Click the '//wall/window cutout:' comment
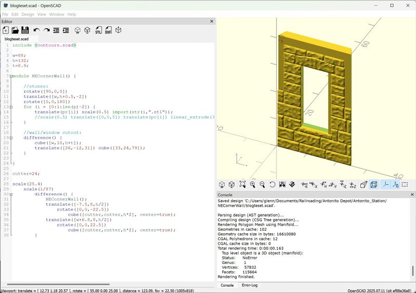 tap(53, 132)
